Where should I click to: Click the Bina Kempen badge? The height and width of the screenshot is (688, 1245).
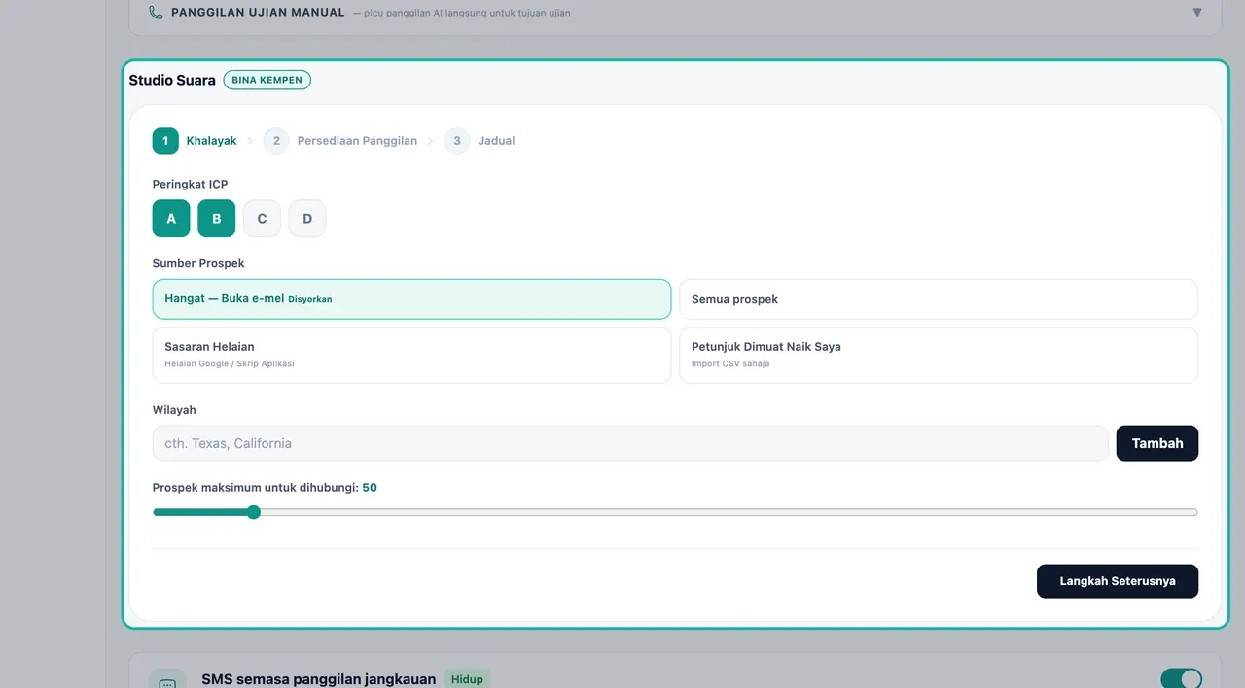tap(267, 80)
